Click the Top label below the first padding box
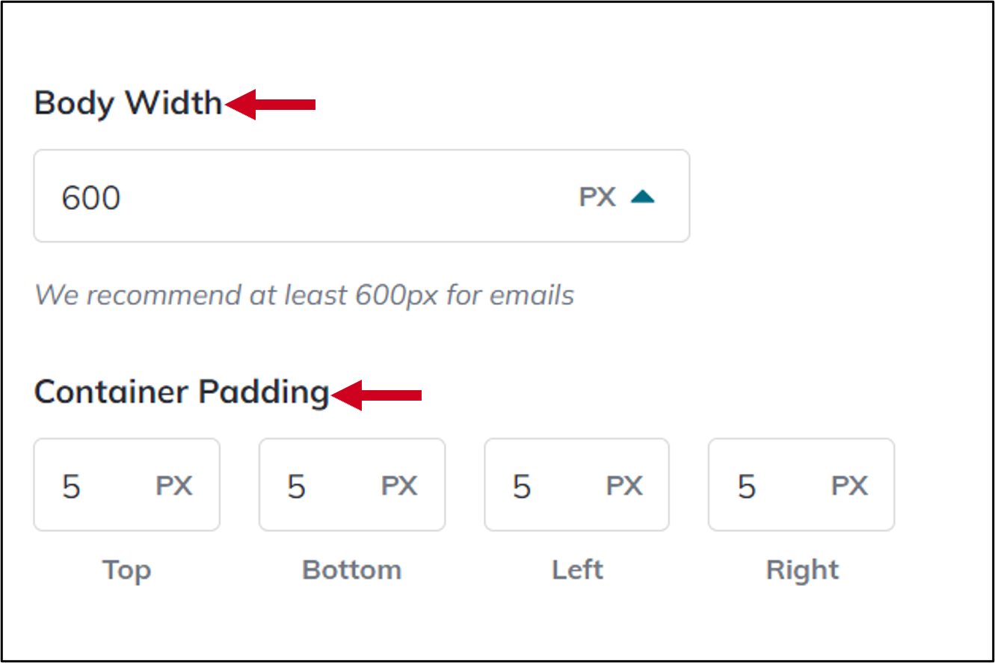This screenshot has width=995, height=663. [127, 570]
